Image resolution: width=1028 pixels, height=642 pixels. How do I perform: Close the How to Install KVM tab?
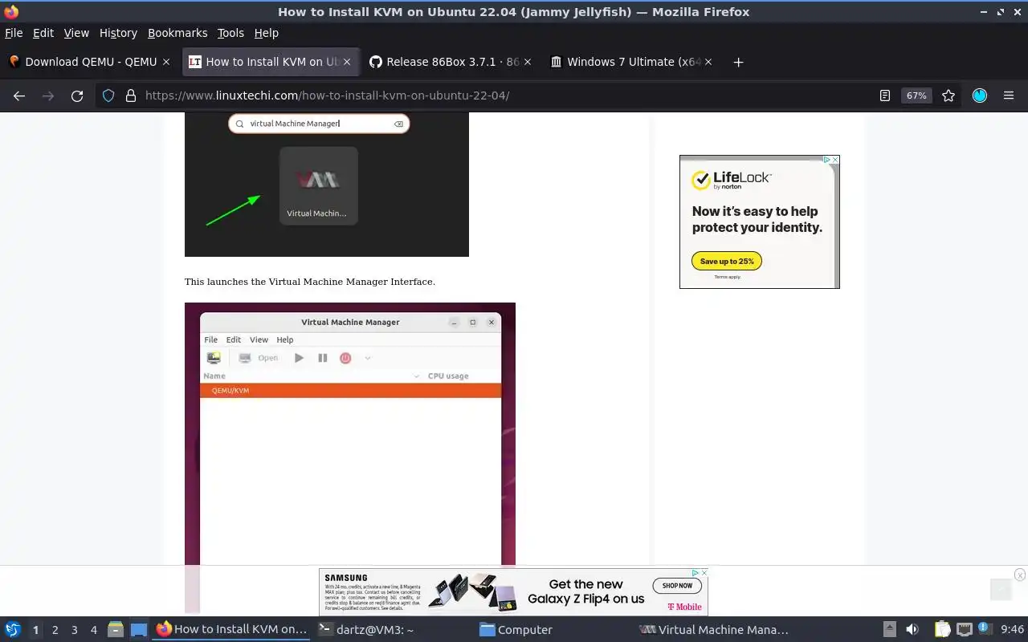click(x=347, y=62)
